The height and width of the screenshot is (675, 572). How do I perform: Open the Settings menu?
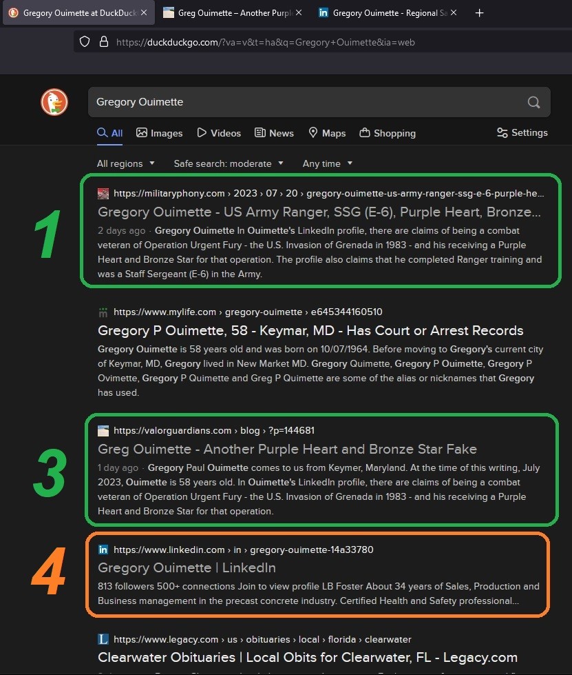(522, 132)
